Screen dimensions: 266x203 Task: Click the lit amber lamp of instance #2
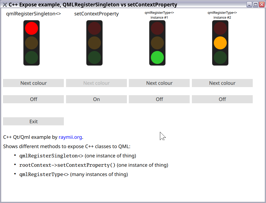220,43
